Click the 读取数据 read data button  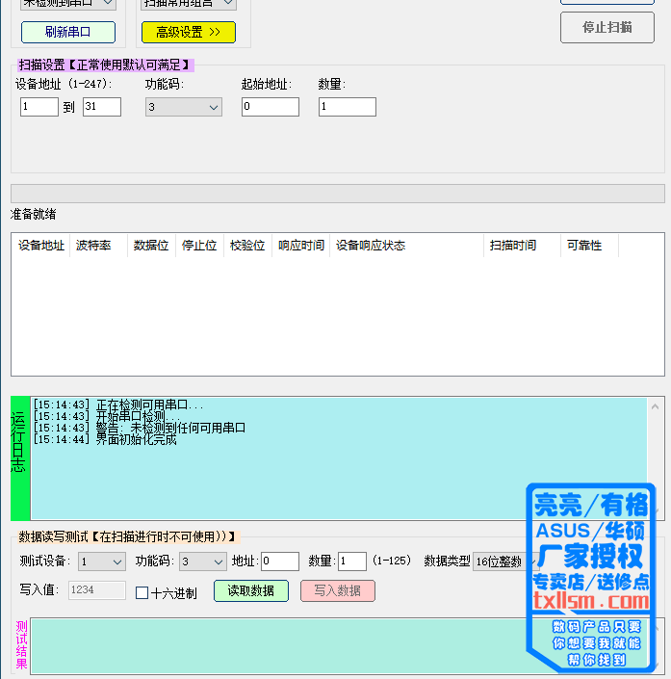250,590
